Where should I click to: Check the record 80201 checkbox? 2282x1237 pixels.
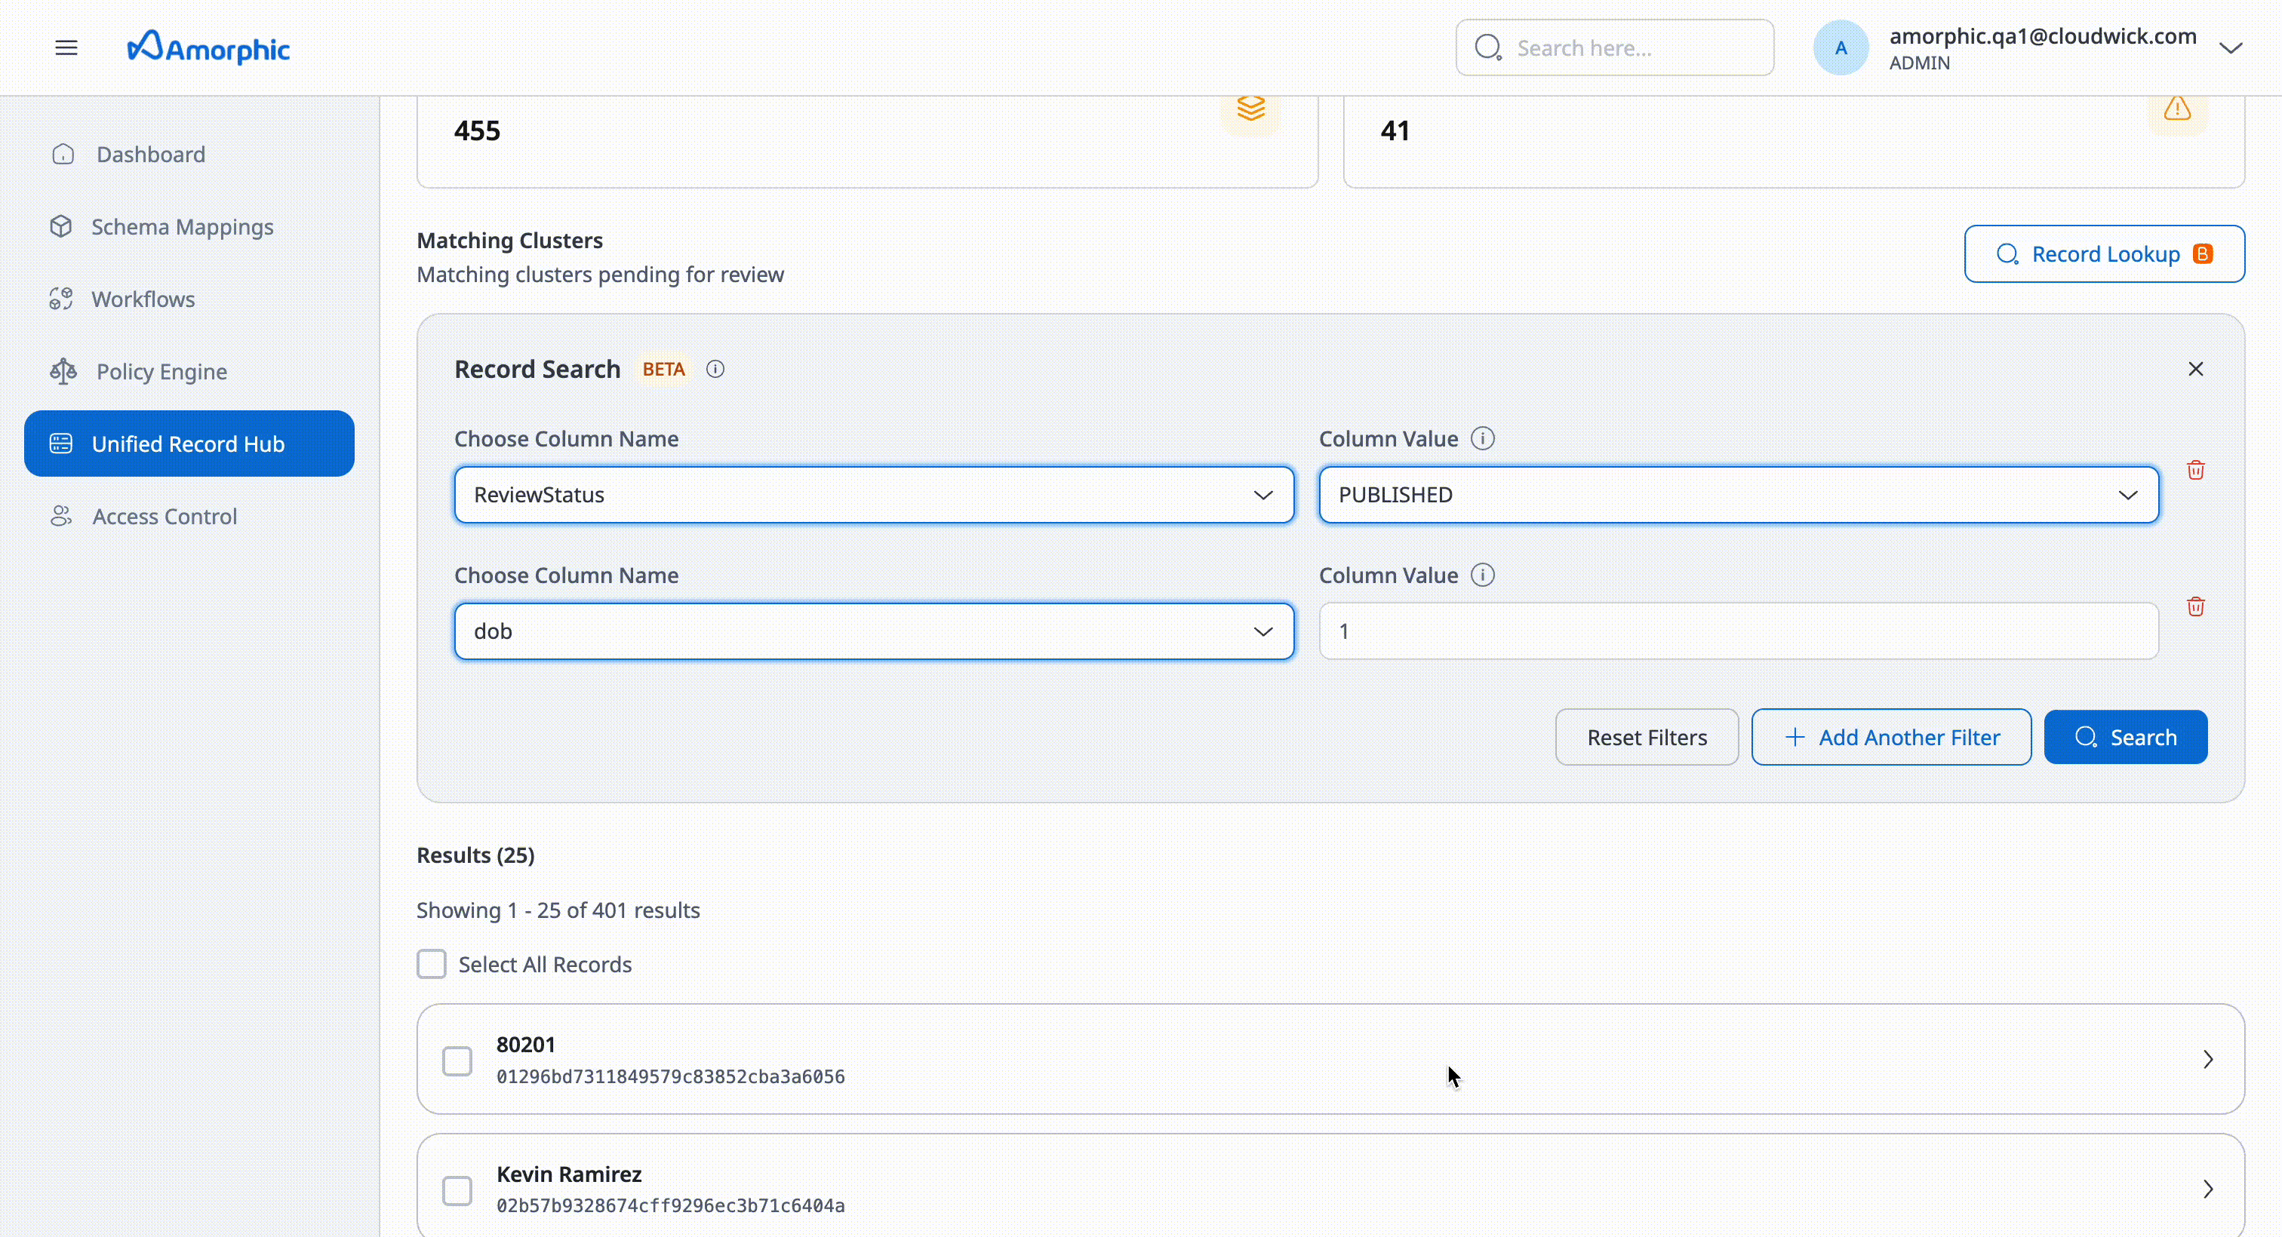(x=457, y=1060)
